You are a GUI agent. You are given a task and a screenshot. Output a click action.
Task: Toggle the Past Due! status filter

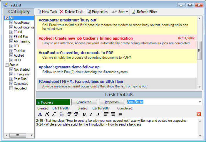11,79
